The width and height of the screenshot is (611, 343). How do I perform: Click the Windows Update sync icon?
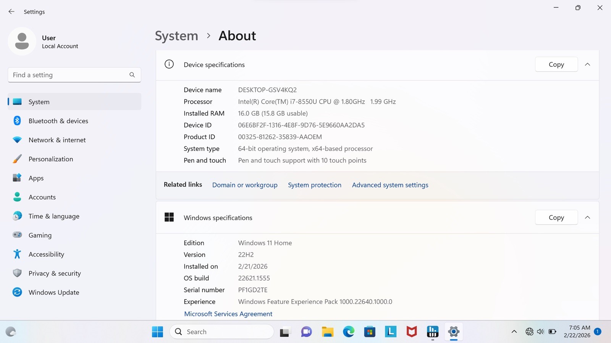[17, 292]
